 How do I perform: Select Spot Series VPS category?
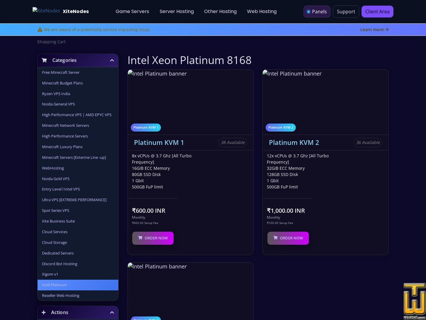[77, 210]
